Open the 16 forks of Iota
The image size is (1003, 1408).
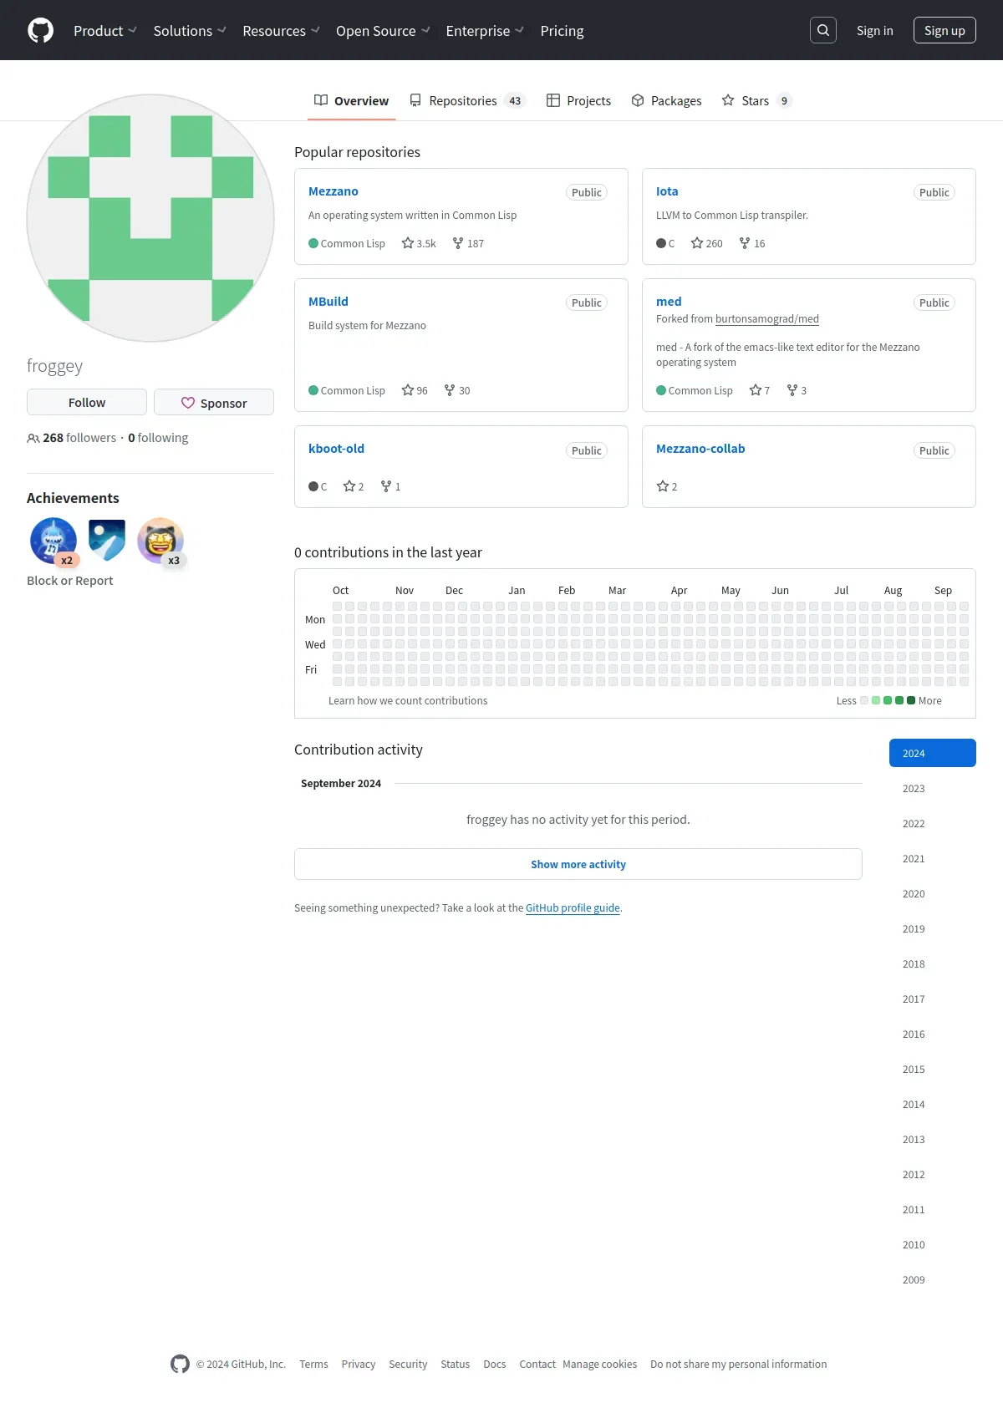(752, 243)
